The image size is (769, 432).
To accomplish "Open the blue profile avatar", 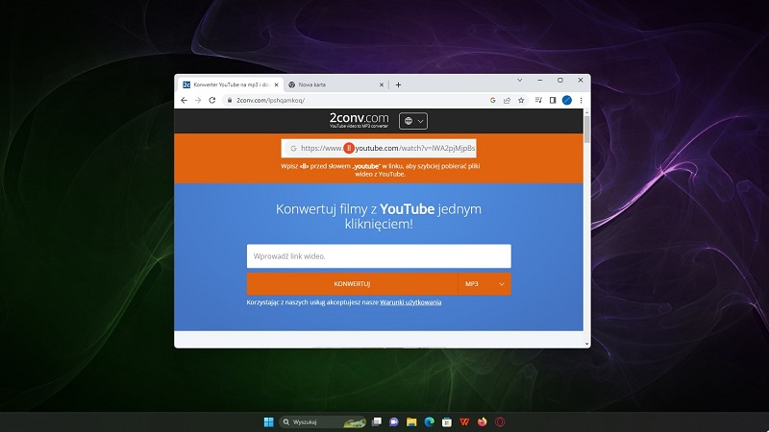I will [567, 101].
